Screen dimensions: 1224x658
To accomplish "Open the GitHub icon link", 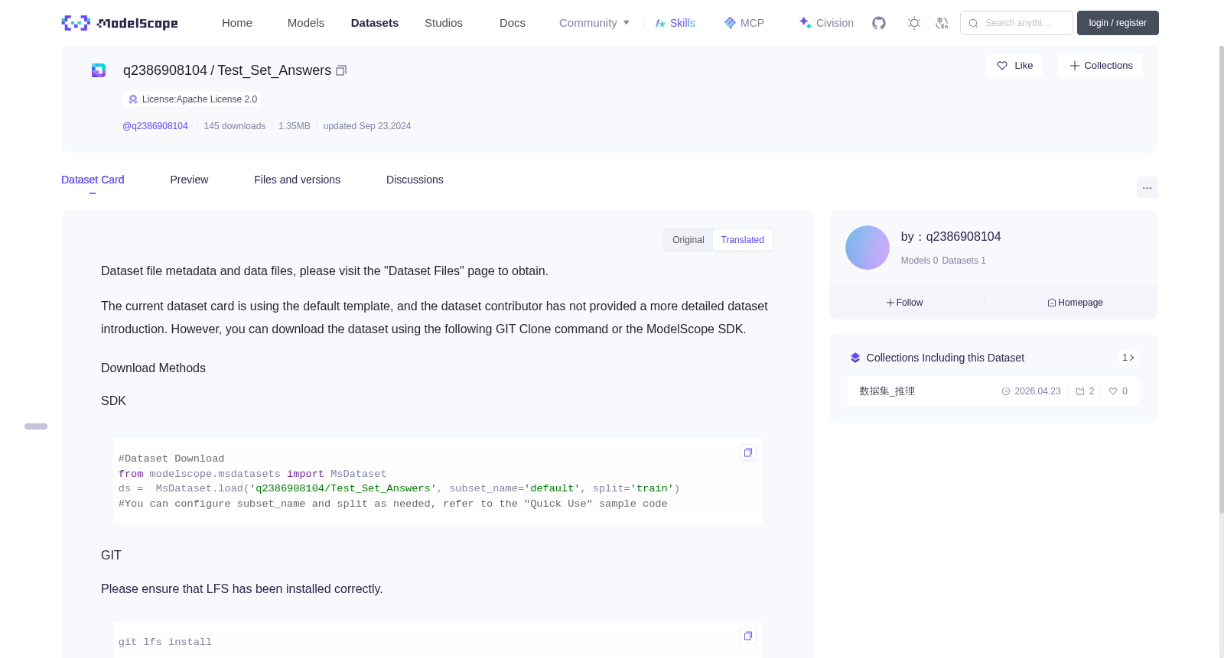I will pyautogui.click(x=879, y=23).
